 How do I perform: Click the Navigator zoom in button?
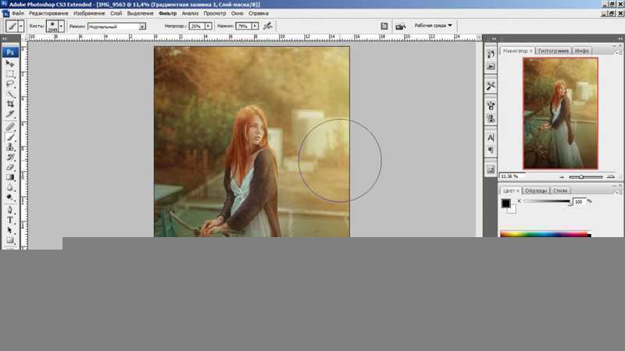[x=610, y=177]
